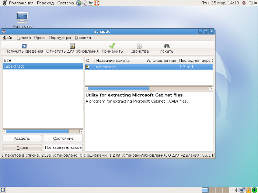The image size is (258, 193).
Task: Click the package update warning tray icon
Action: tap(249, 190)
